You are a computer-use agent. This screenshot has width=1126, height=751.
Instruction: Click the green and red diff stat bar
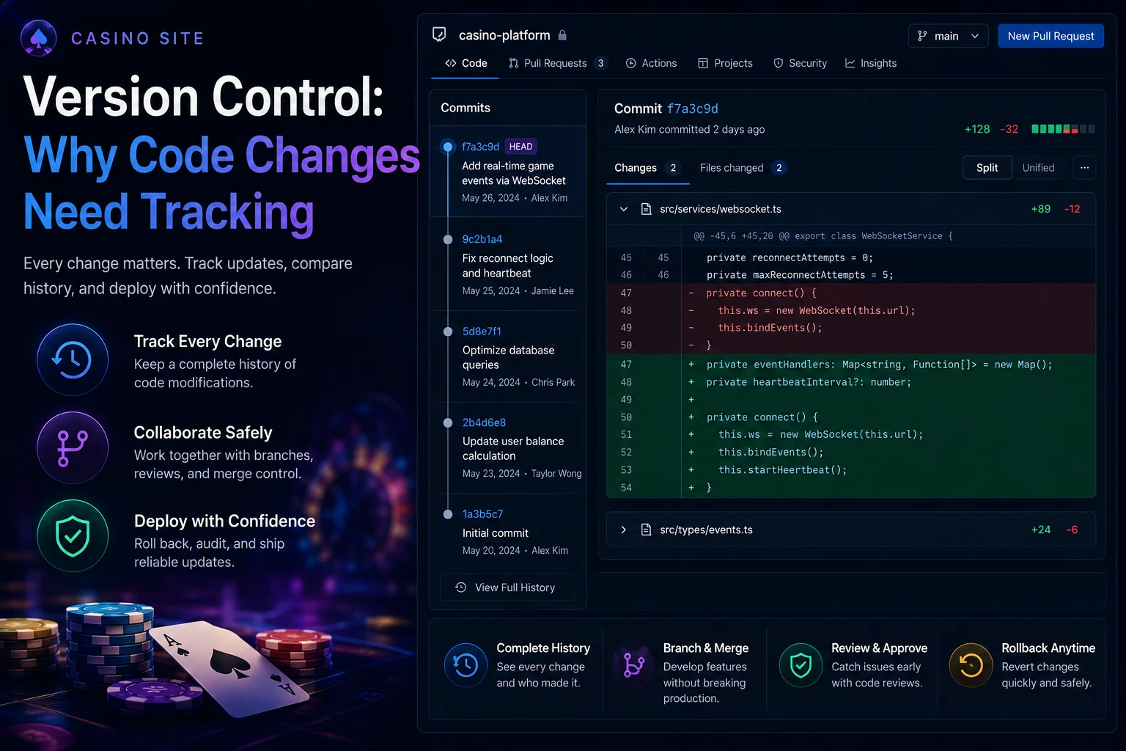1063,129
